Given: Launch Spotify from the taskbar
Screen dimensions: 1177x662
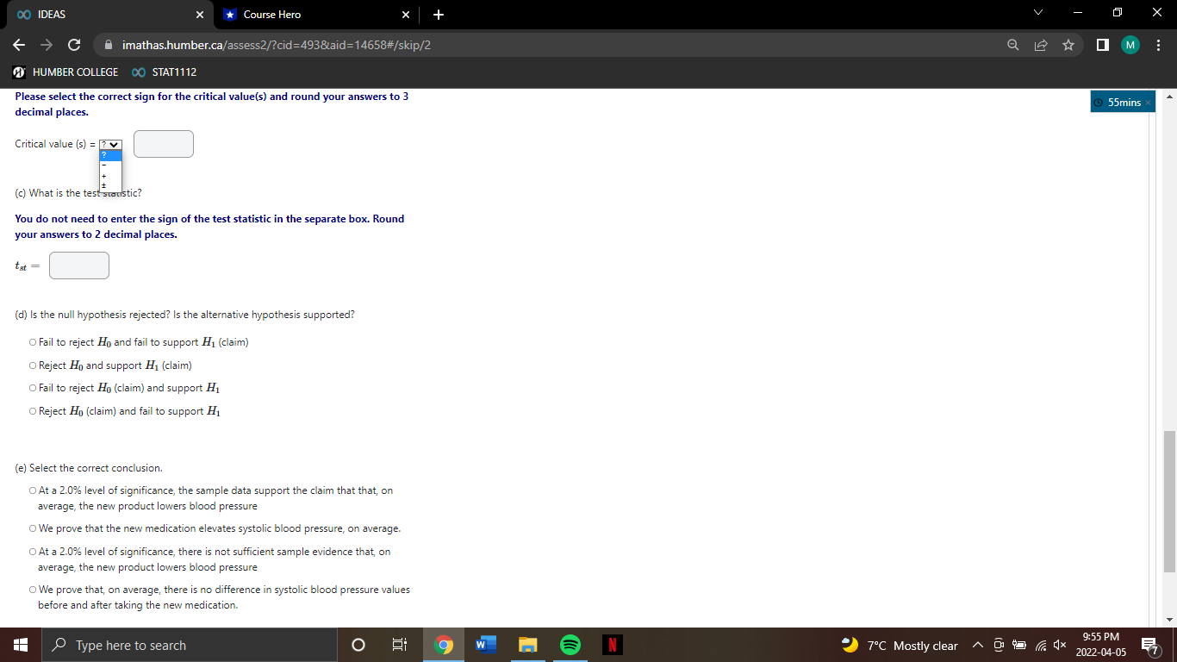Looking at the screenshot, I should point(570,645).
